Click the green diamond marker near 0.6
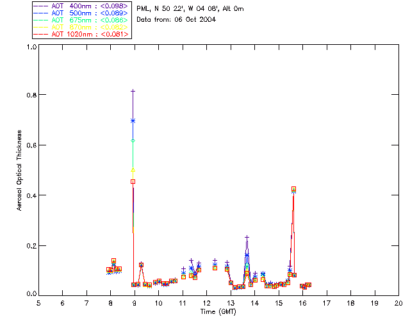The height and width of the screenshot is (328, 410). coord(133,141)
